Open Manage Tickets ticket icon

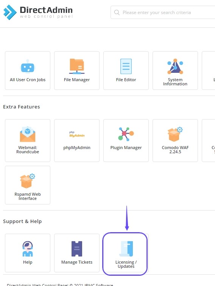pos(77,249)
